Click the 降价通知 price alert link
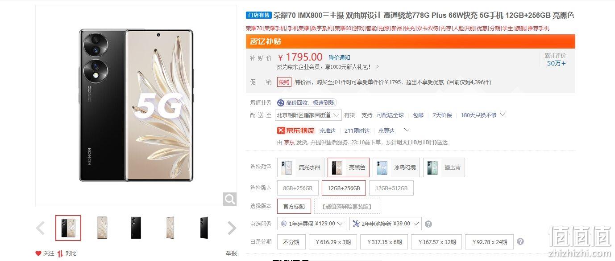 pyautogui.click(x=339, y=57)
